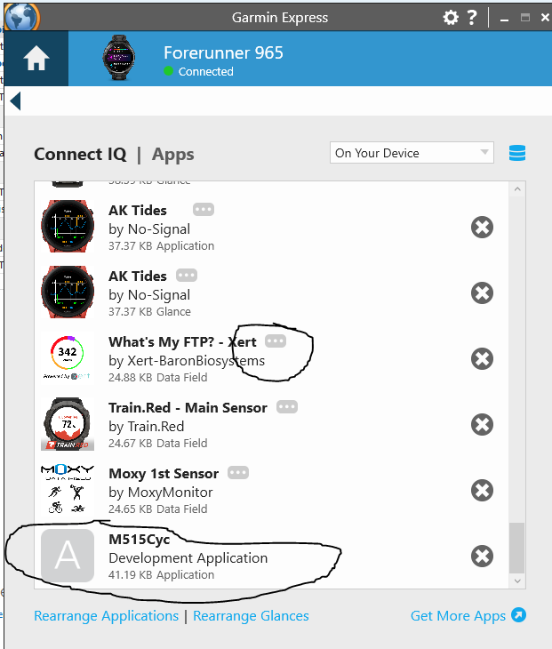Screen dimensions: 552x649
Task: Open options for What's My FTP? - Xert
Action: 276,341
